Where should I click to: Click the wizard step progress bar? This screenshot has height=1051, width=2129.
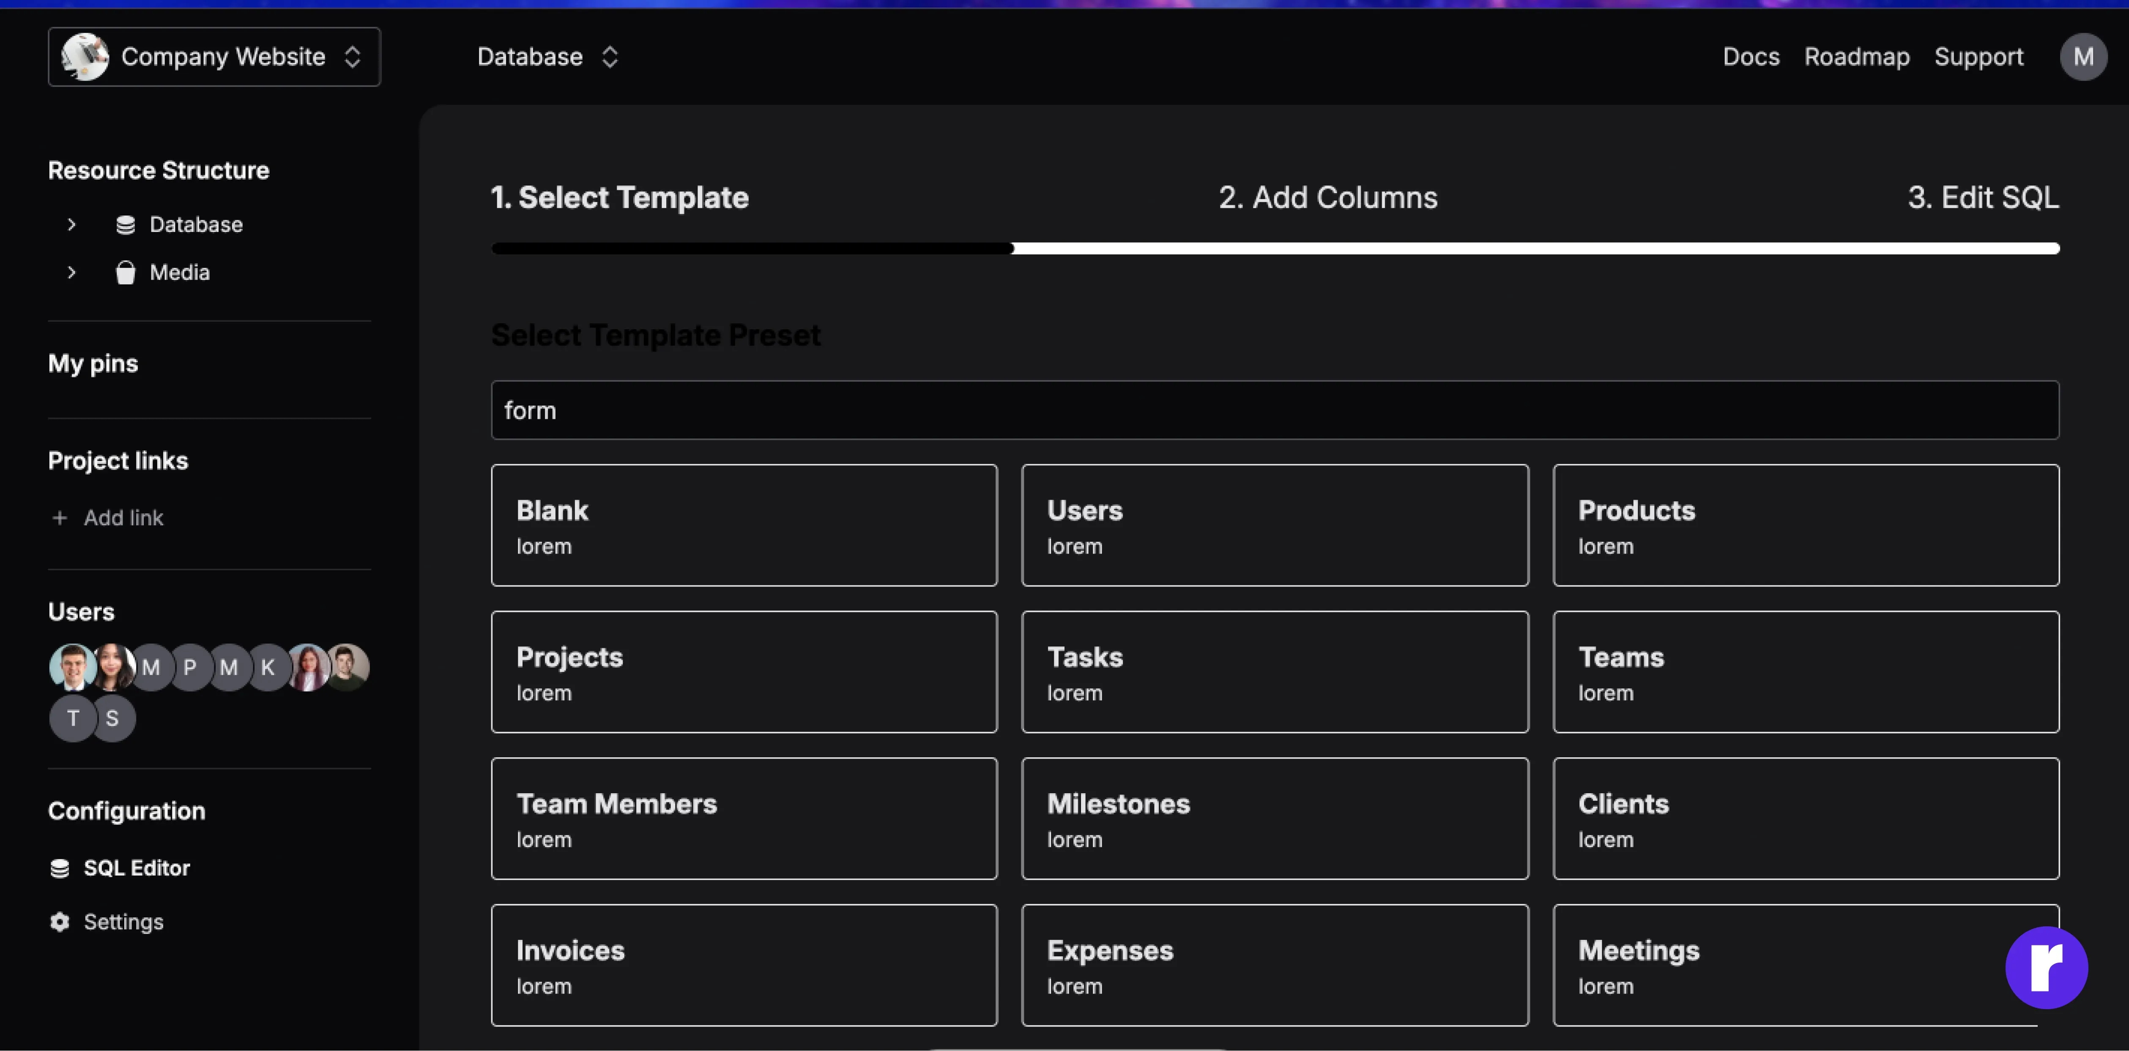[x=1275, y=248]
